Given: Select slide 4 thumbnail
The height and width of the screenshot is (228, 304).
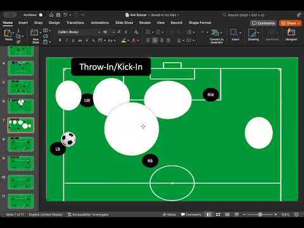Looking at the screenshot, I should tap(21, 68).
